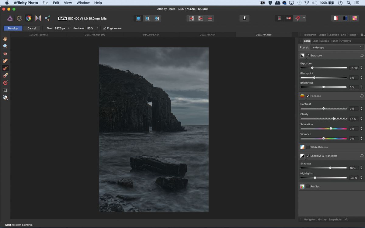
Task: Switch to the DSC_1706.NEF image tab
Action: pos(151,34)
